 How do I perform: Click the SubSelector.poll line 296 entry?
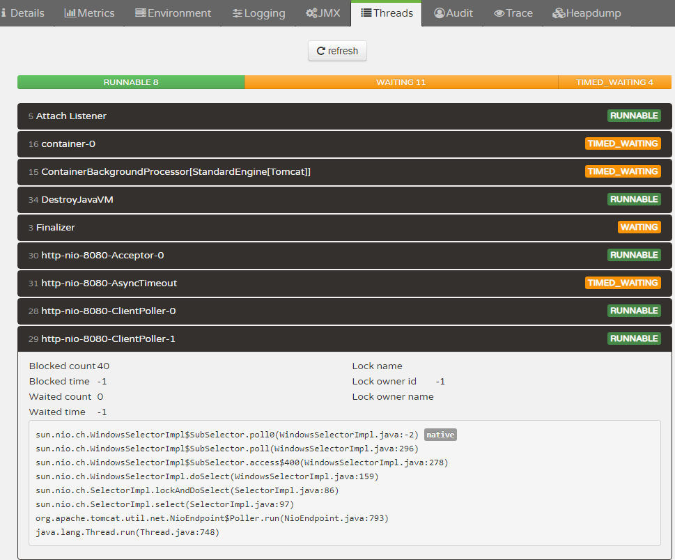[227, 449]
